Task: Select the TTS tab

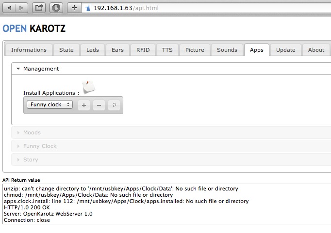Action: pyautogui.click(x=167, y=50)
